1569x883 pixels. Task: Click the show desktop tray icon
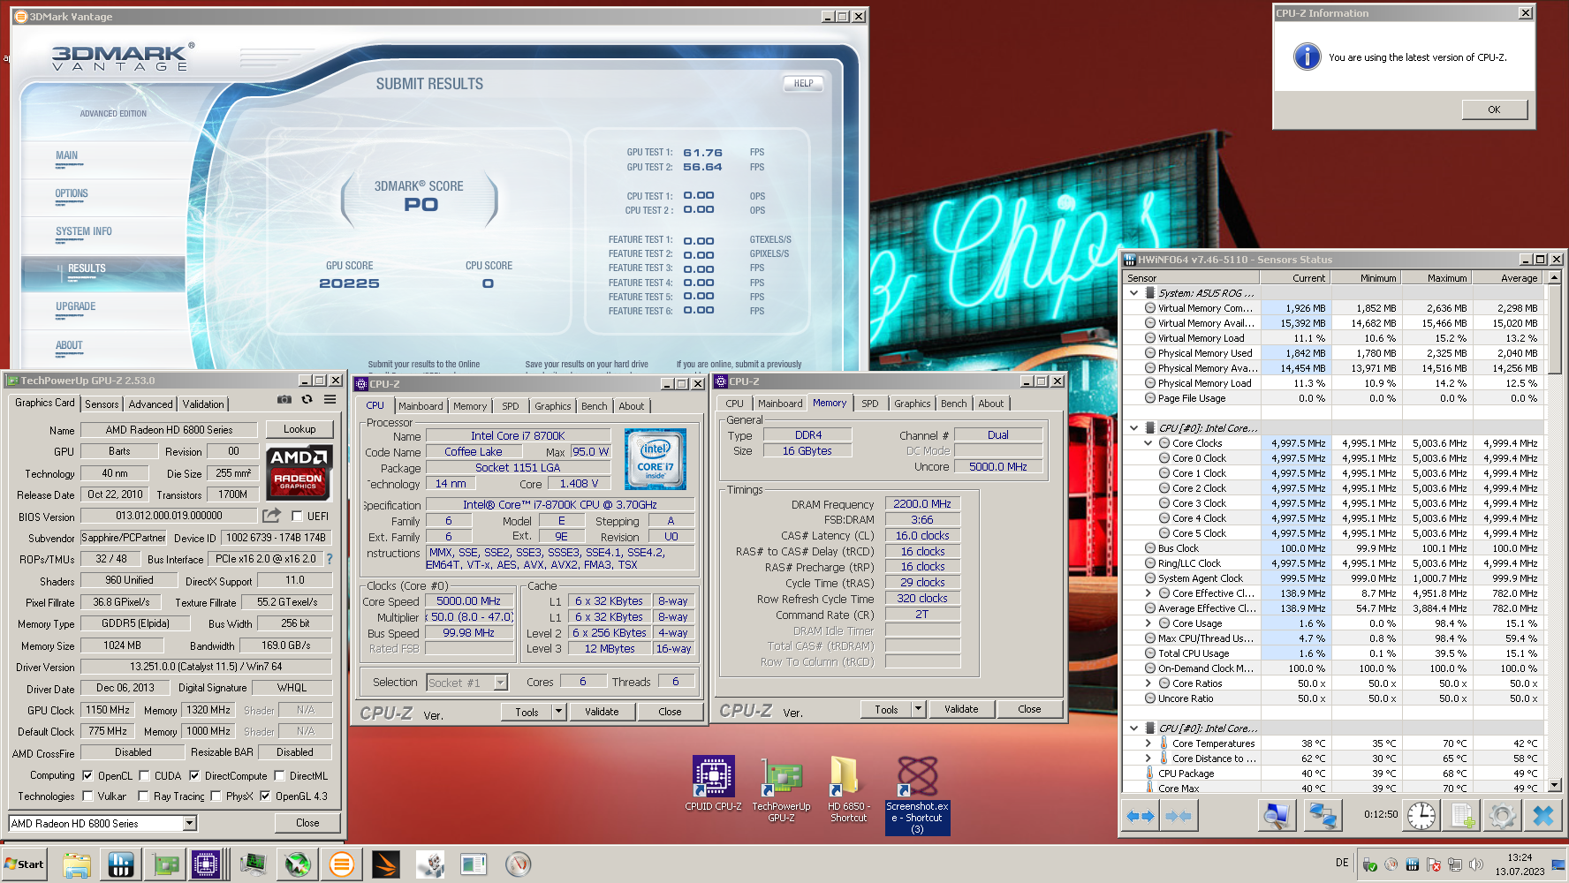pyautogui.click(x=1558, y=864)
